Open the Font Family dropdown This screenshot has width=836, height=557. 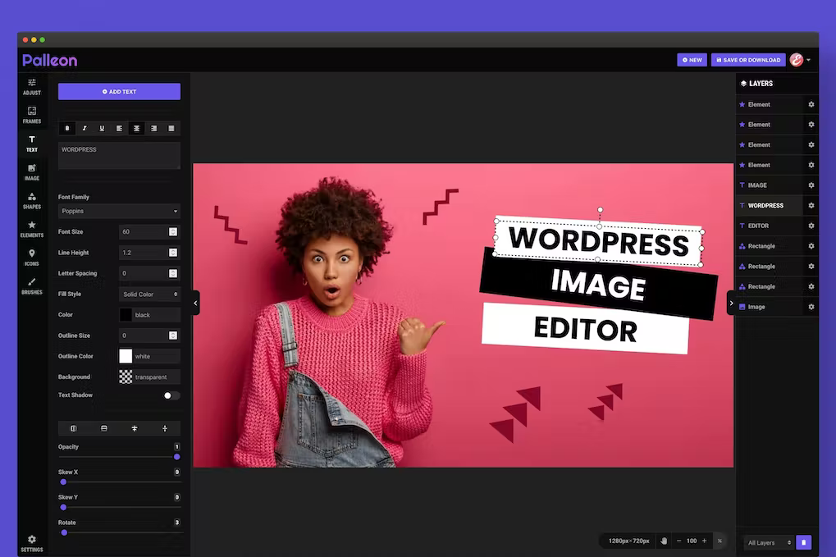click(119, 211)
